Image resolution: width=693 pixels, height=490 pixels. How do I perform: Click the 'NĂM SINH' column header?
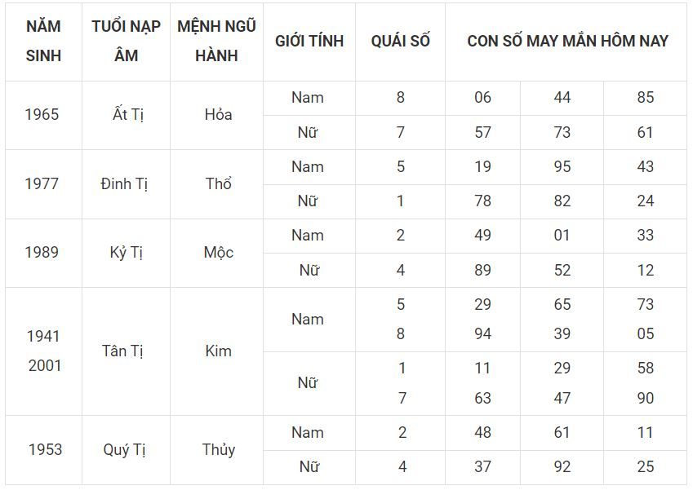click(43, 41)
